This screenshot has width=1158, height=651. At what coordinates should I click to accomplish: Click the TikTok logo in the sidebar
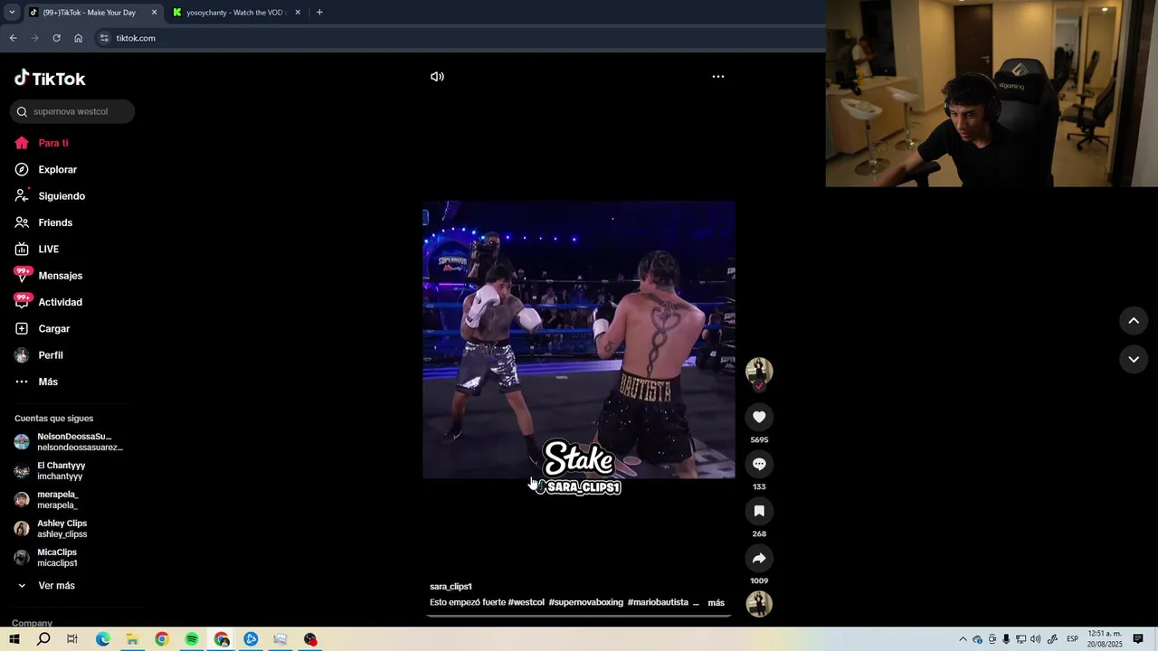50,79
